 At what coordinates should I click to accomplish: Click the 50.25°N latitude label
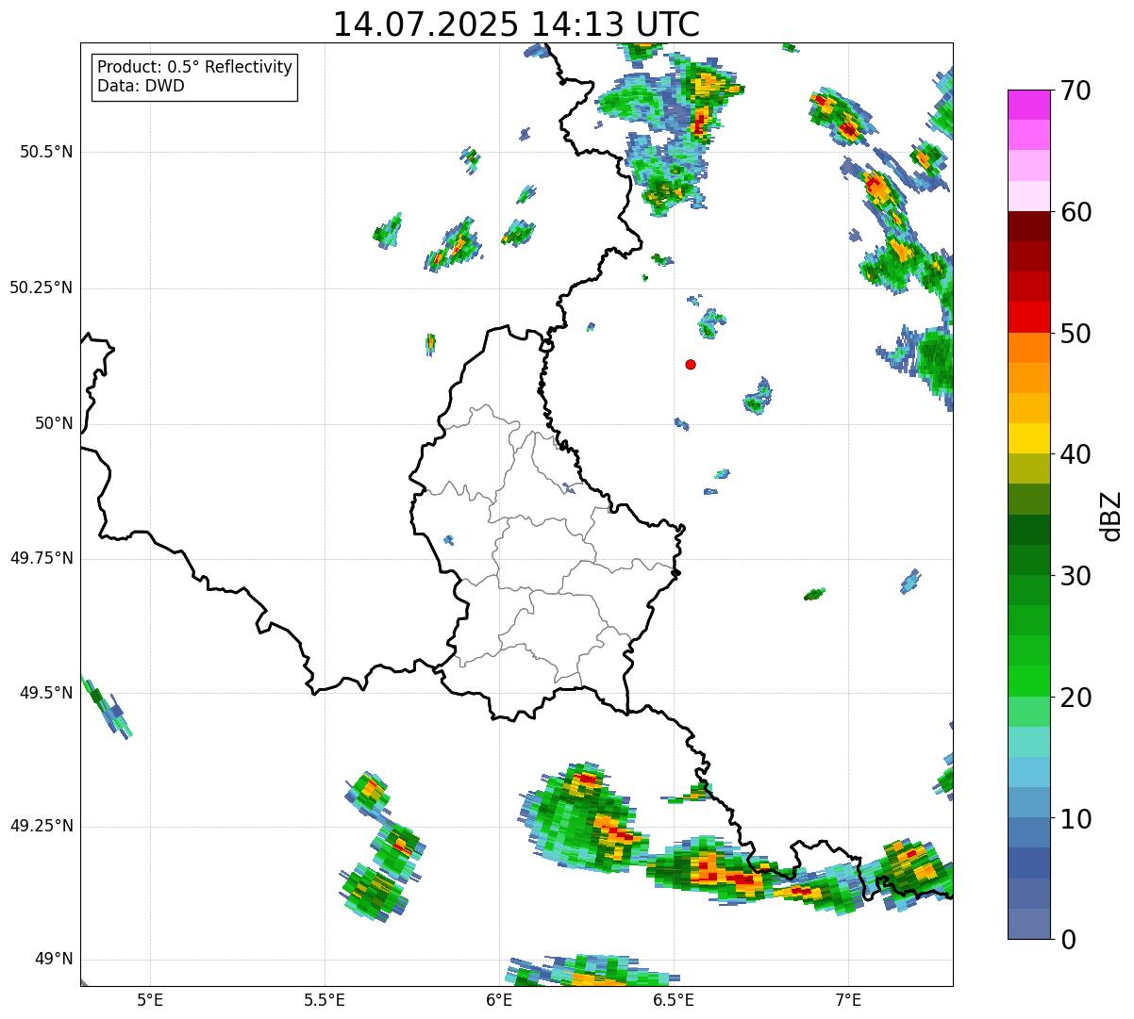(x=41, y=288)
